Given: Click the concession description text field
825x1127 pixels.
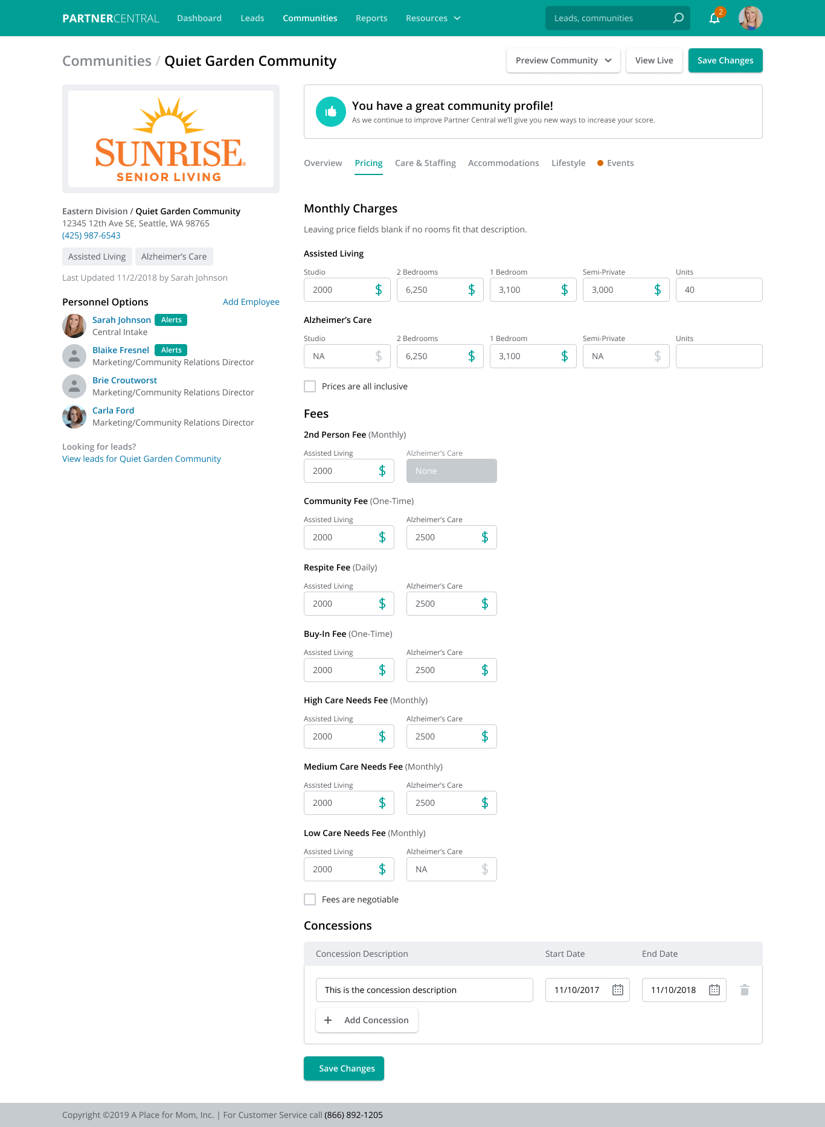Looking at the screenshot, I should pos(425,990).
